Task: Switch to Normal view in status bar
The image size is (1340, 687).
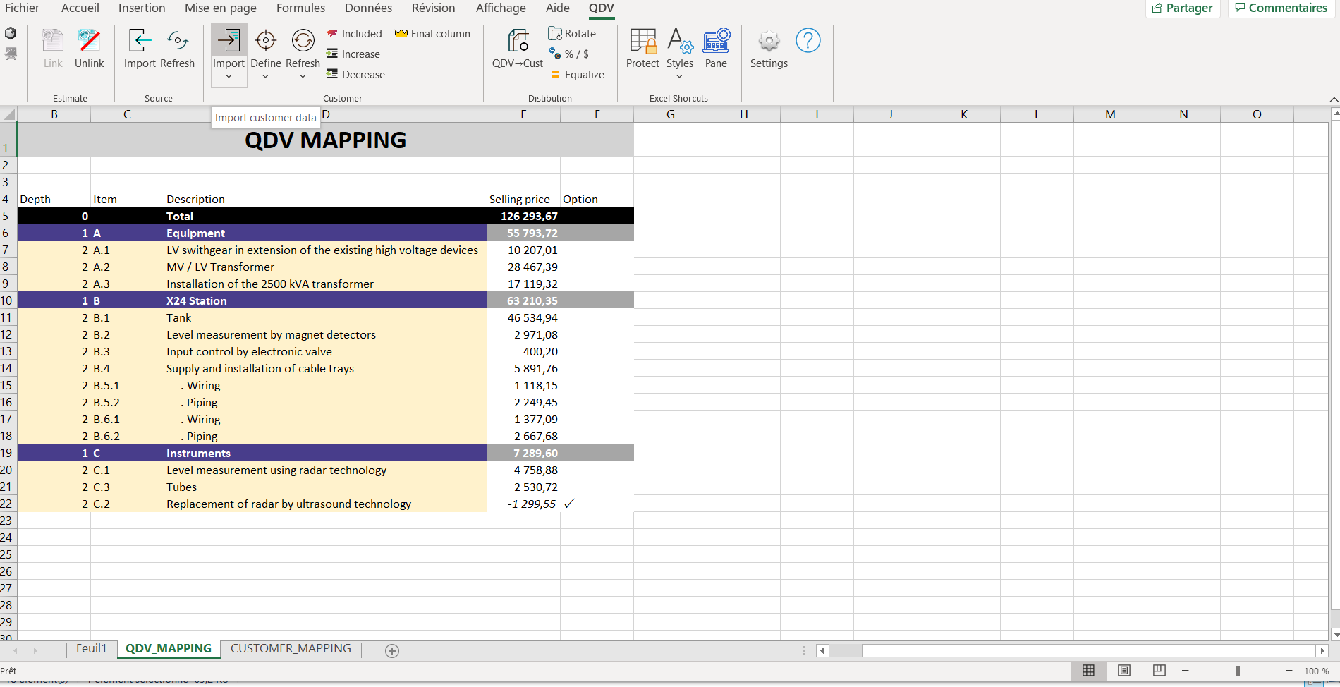Action: coord(1089,670)
